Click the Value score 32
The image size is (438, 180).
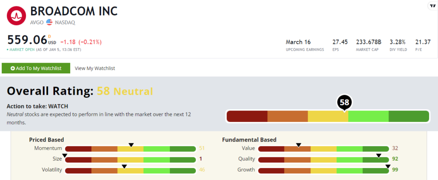tap(395, 148)
